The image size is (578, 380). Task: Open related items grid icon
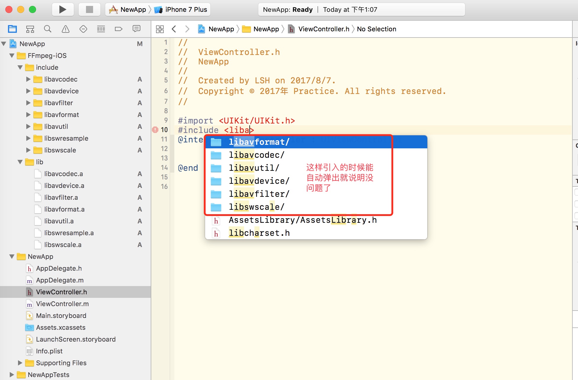point(160,29)
